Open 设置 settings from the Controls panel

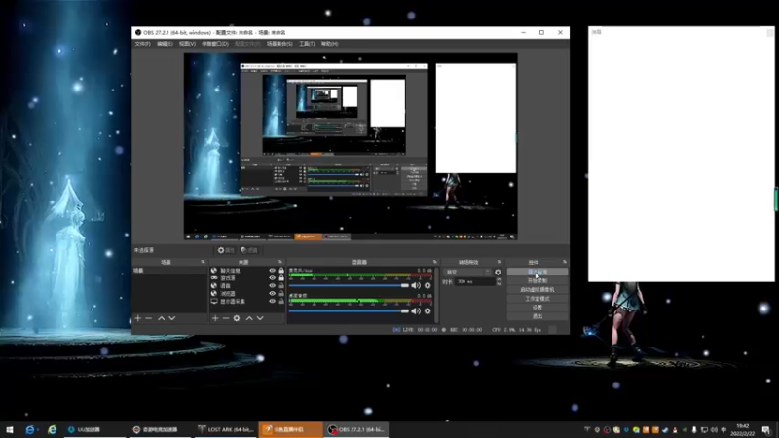(538, 308)
